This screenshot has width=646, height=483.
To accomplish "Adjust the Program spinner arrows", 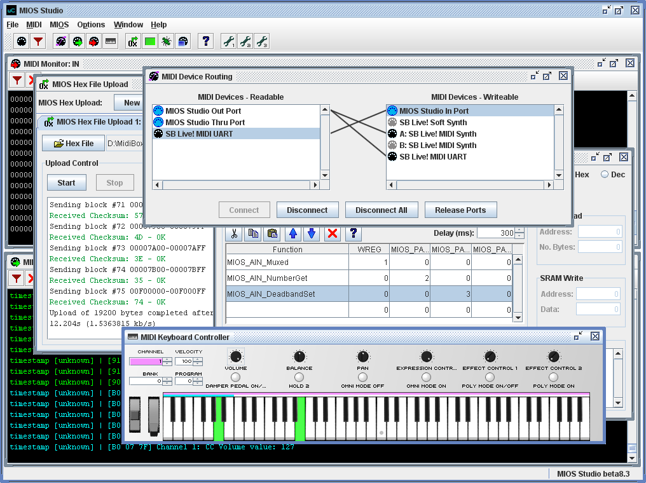I will [x=198, y=381].
